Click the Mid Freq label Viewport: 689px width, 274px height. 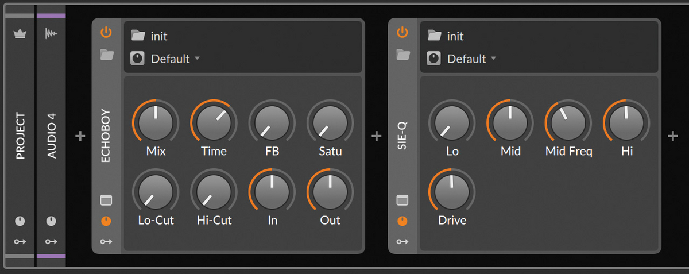coord(568,152)
